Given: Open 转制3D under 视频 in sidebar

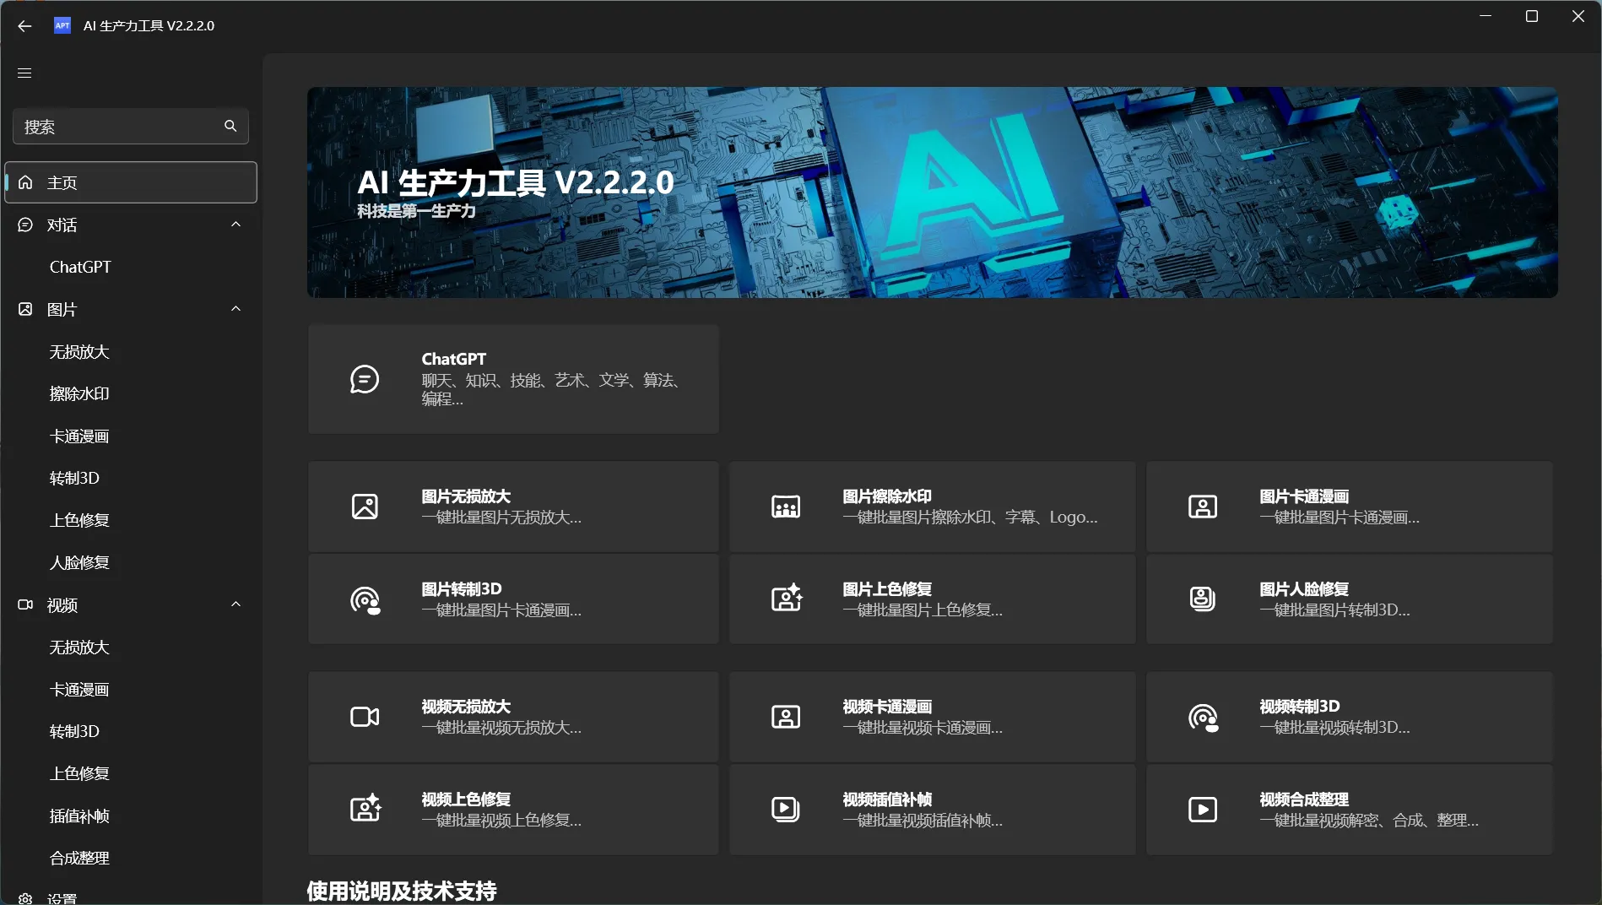Looking at the screenshot, I should (74, 731).
